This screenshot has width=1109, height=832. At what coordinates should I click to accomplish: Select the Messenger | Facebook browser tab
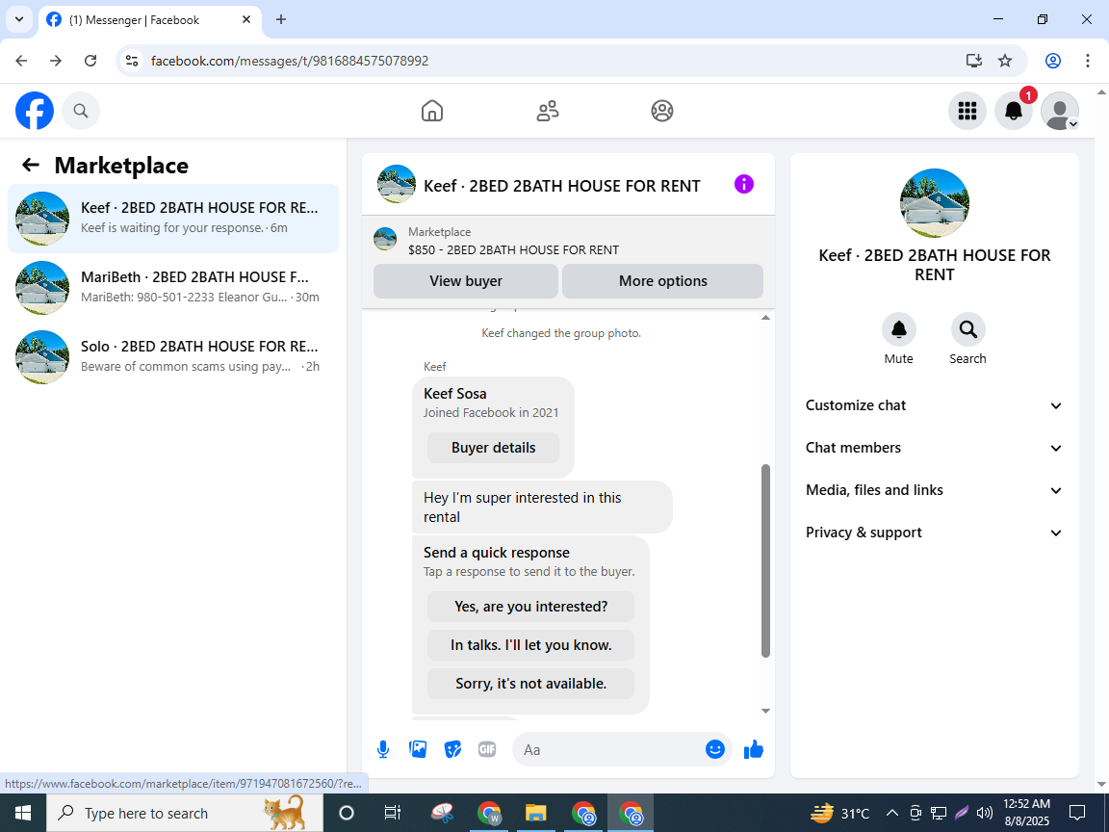tap(150, 20)
